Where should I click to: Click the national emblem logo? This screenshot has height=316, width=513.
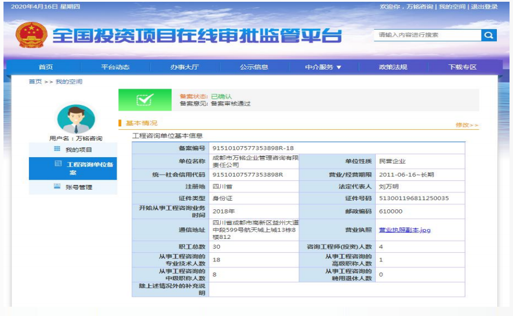(29, 36)
